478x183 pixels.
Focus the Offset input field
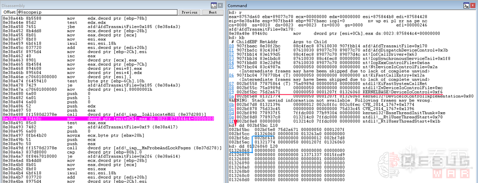click(97, 13)
